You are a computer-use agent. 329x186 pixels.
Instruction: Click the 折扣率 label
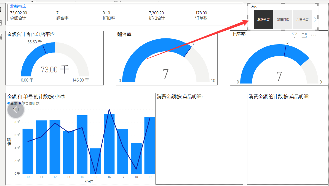click(109, 18)
